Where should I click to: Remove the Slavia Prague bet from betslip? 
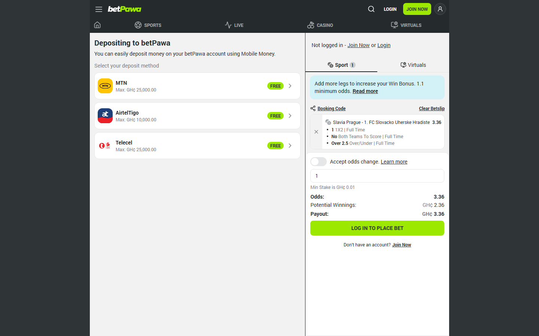click(x=316, y=132)
